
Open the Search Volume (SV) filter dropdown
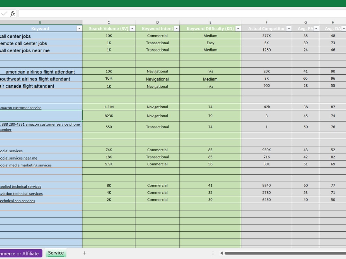pos(132,29)
